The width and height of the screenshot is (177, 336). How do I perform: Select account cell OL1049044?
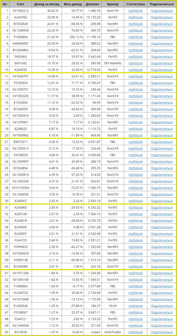(20, 325)
